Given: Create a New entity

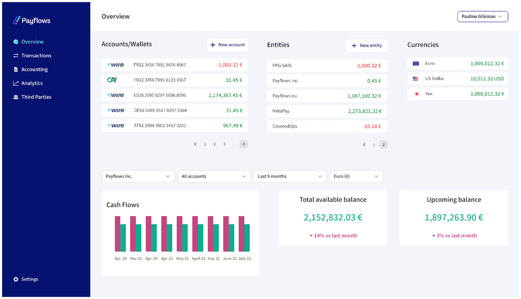Looking at the screenshot, I should pos(367,46).
